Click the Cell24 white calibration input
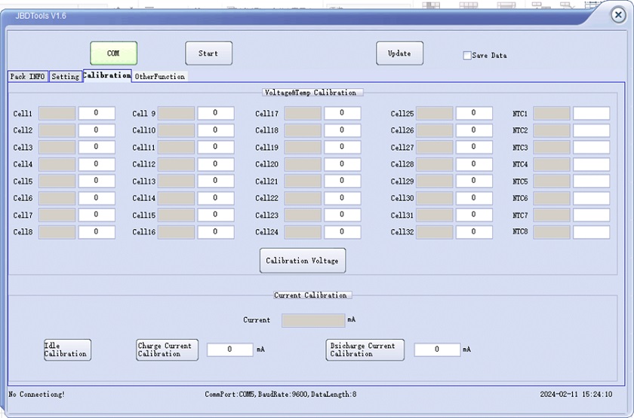The width and height of the screenshot is (634, 418). click(x=343, y=232)
